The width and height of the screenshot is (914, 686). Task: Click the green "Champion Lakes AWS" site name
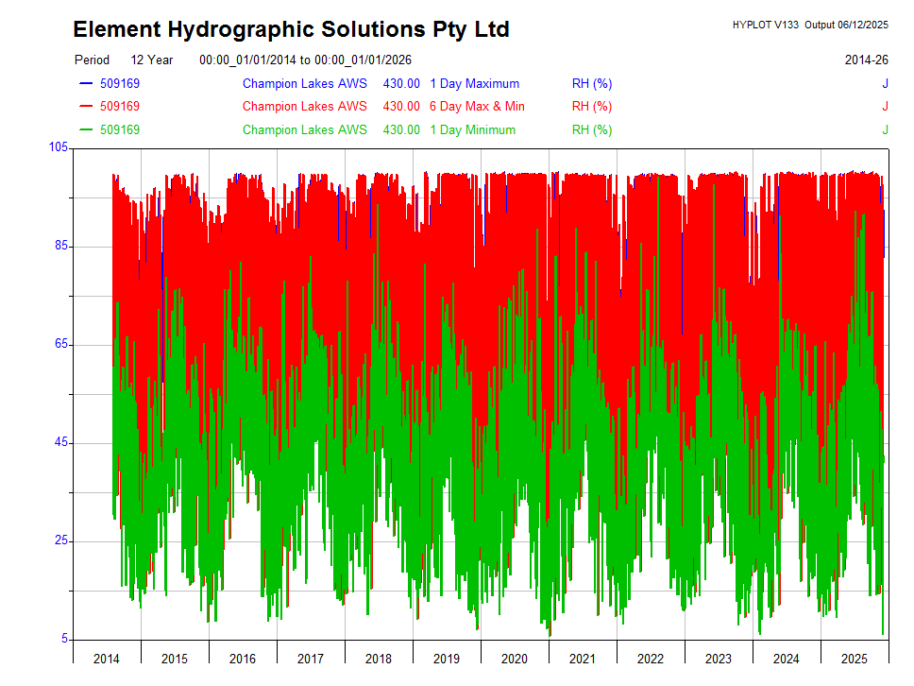coord(304,129)
